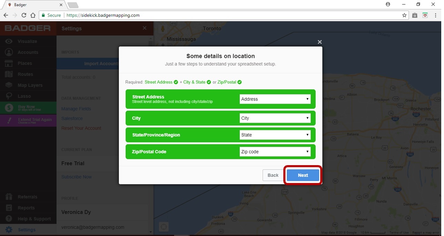The width and height of the screenshot is (444, 236).
Task: Open the State/Province/Region column dropdown
Action: point(275,135)
